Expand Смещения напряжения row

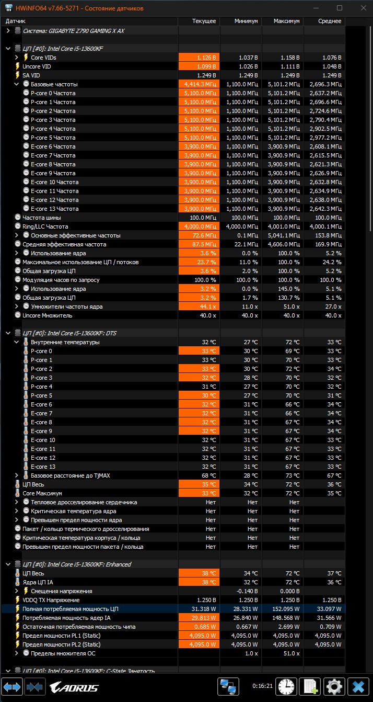tap(16, 591)
